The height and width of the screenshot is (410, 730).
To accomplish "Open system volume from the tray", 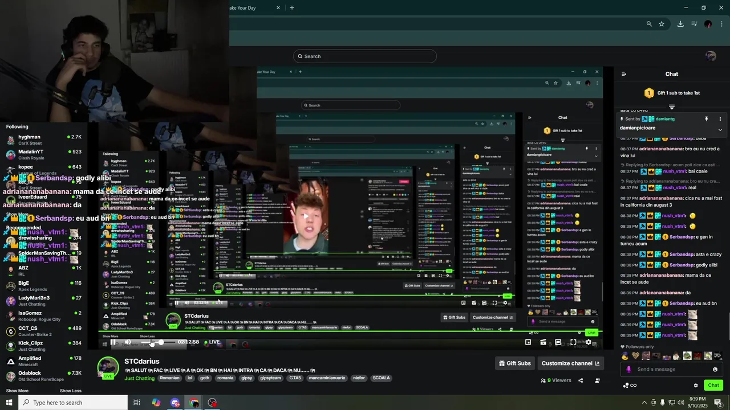I will [680, 403].
